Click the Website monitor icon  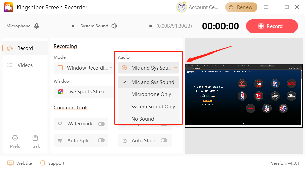point(10,163)
